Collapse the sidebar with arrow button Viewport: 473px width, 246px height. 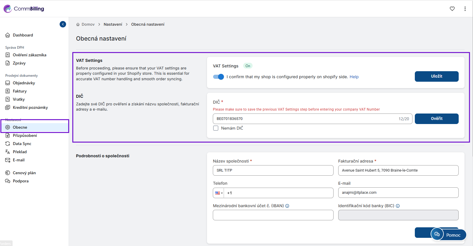[63, 24]
